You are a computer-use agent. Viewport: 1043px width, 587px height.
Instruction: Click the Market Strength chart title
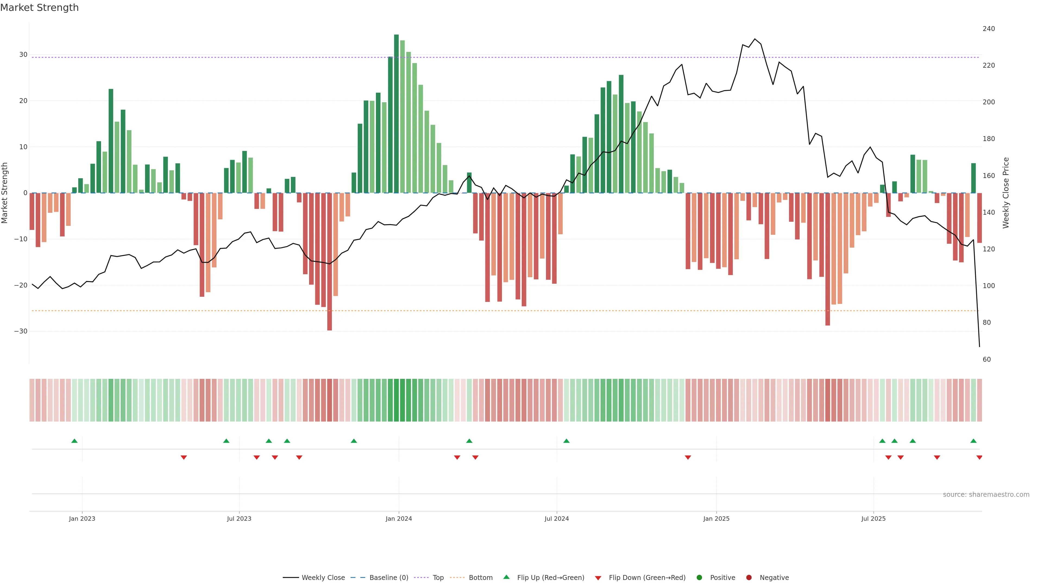[39, 8]
